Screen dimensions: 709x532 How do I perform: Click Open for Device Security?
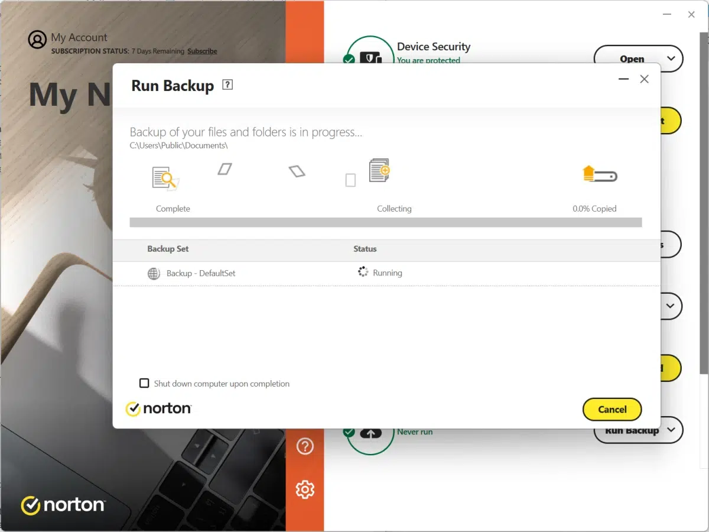tap(632, 59)
